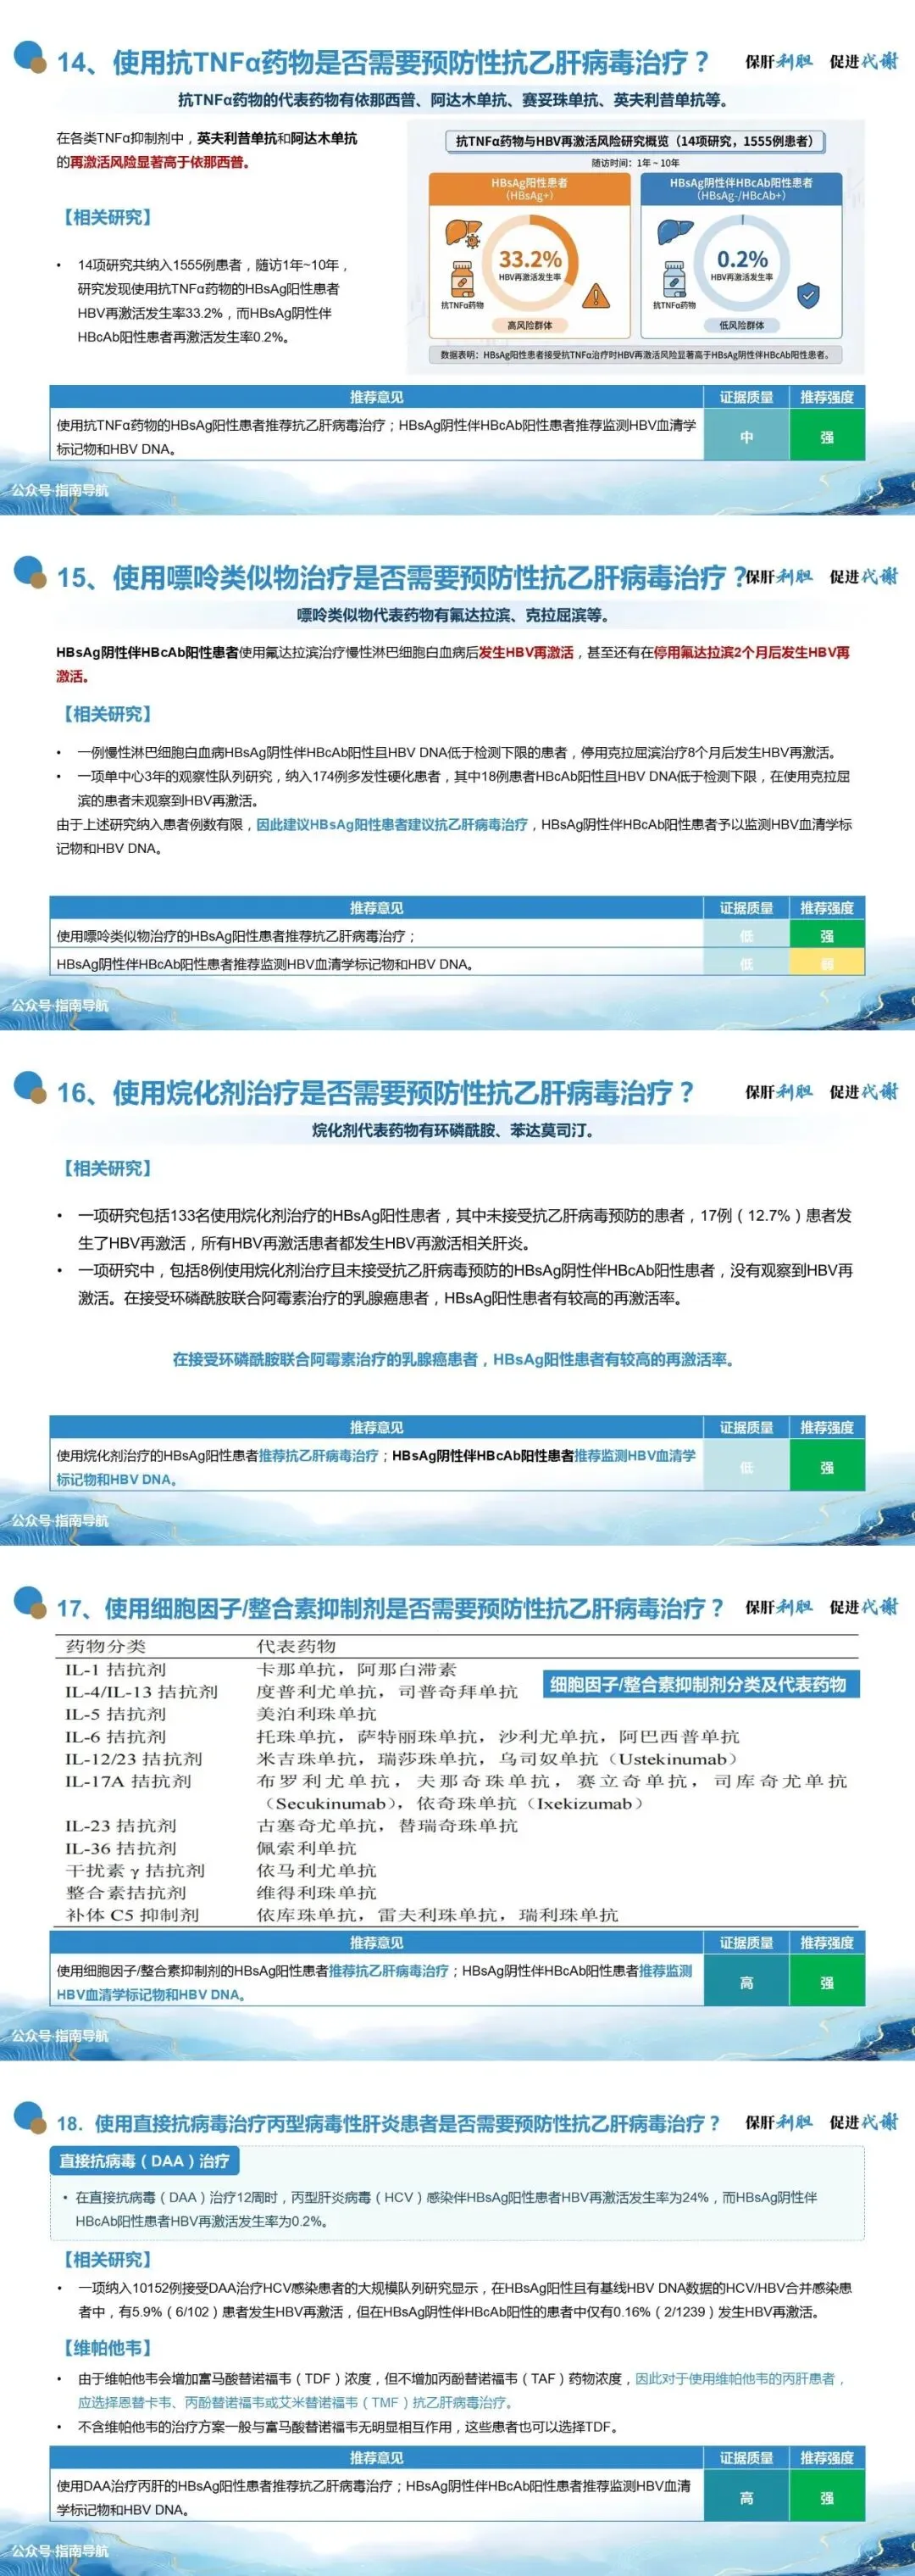915x2576 pixels.
Task: Click heading '16、使用烷化剂治疗是否需要预防性抗乙肝病毒治疗？'
Action: pyautogui.click(x=374, y=1092)
